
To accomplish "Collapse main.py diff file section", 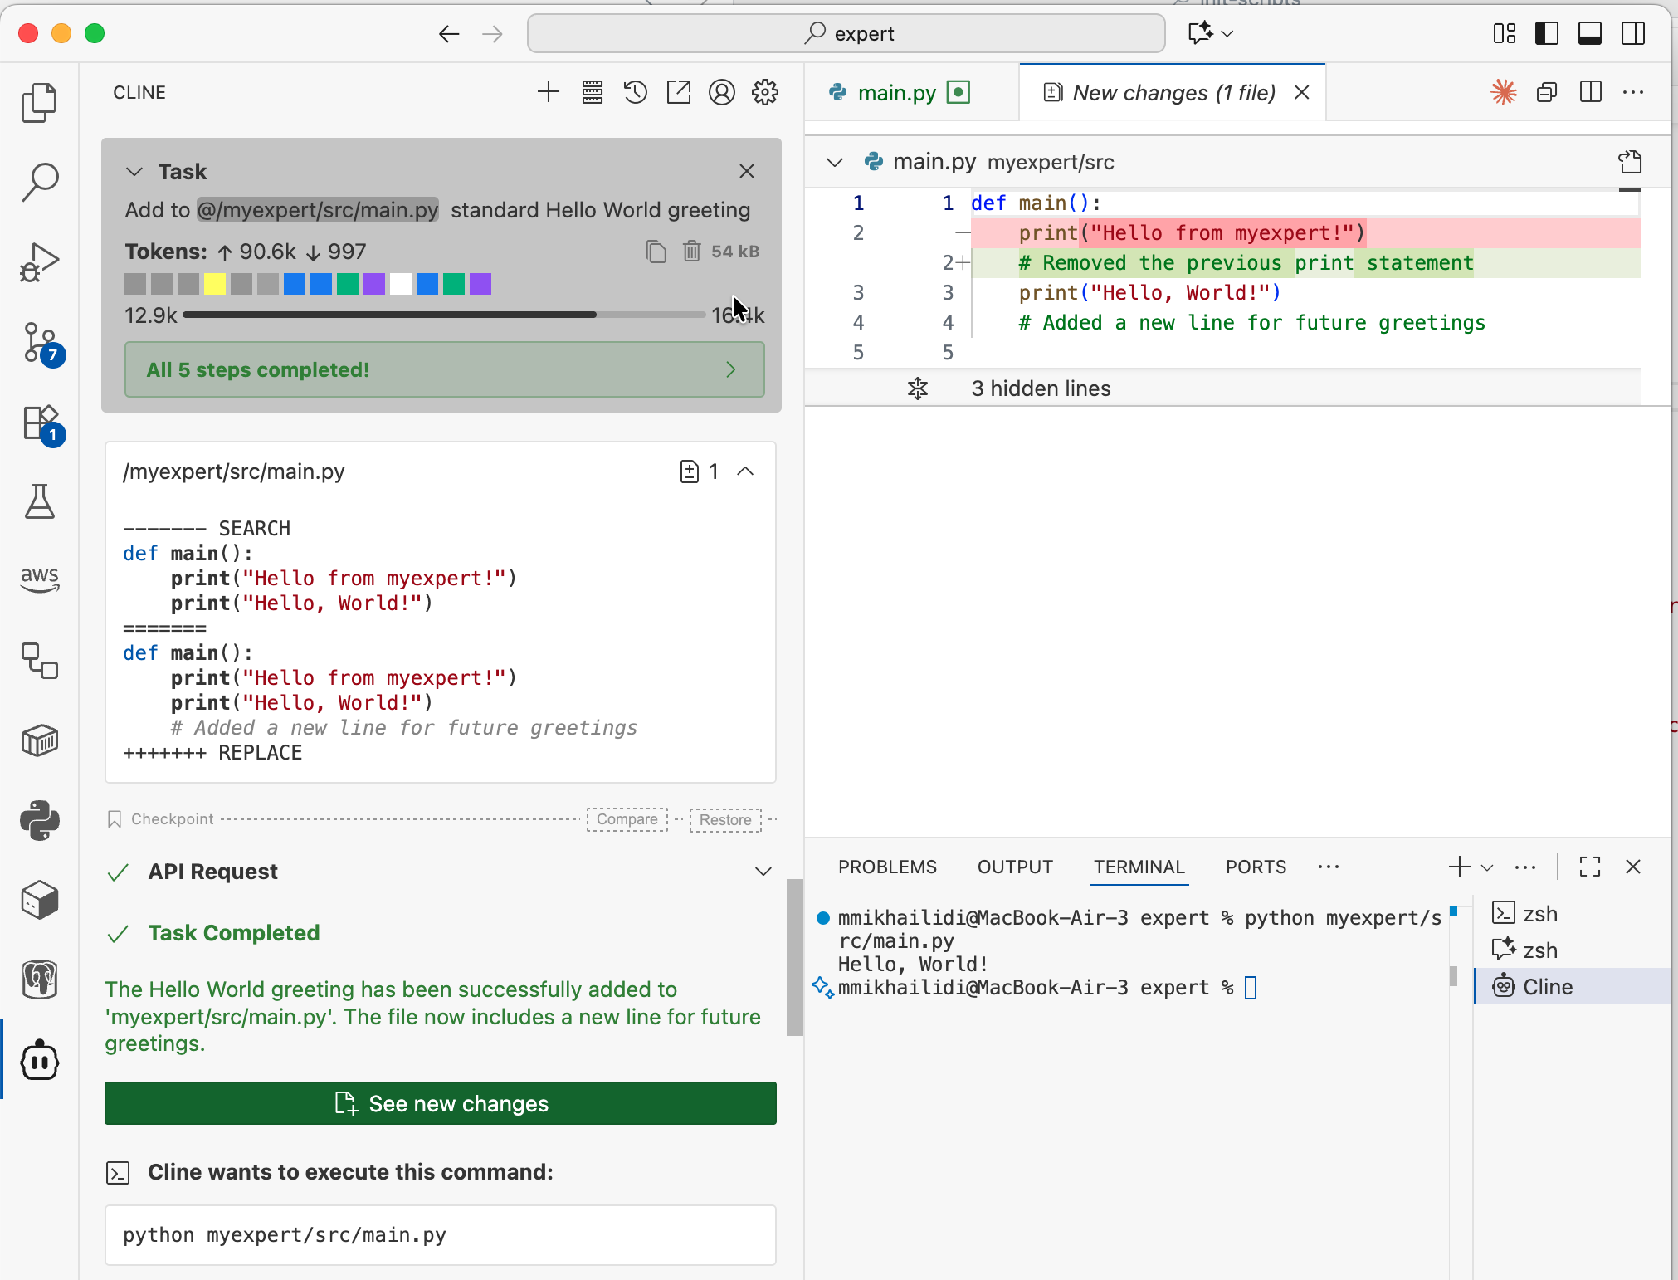I will click(x=835, y=162).
